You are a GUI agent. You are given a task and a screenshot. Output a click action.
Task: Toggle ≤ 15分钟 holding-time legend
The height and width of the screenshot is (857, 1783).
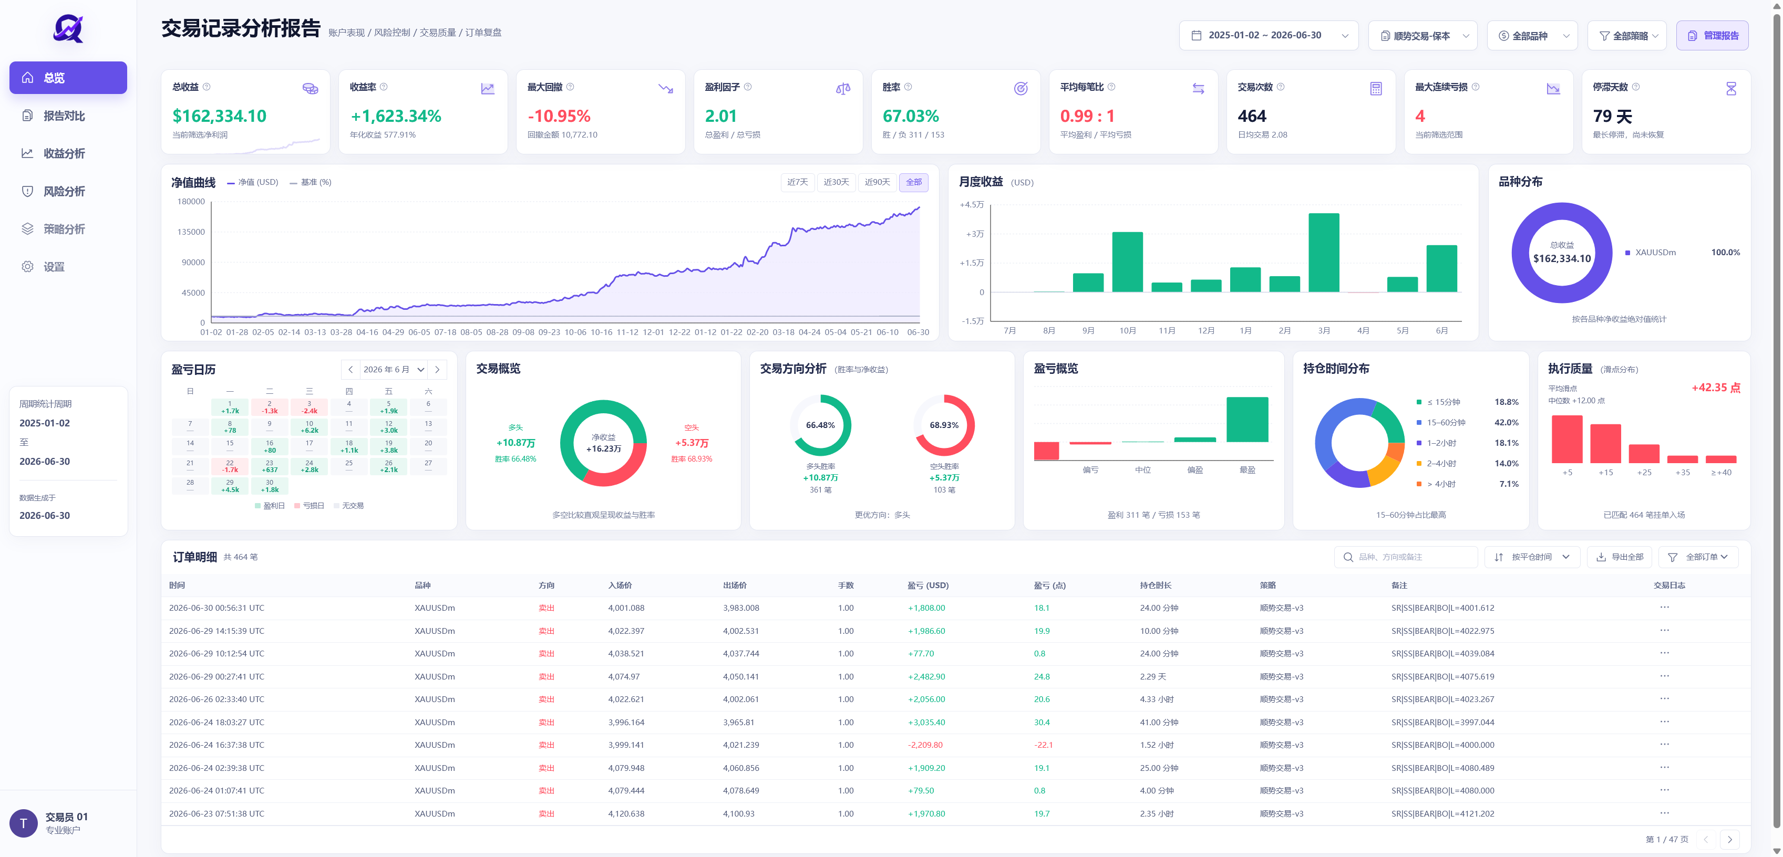pyautogui.click(x=1439, y=402)
